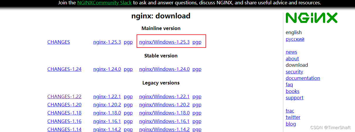Open CHANGES-1.14 link
Image resolution: width=355 pixels, height=132 pixels.
[64, 129]
